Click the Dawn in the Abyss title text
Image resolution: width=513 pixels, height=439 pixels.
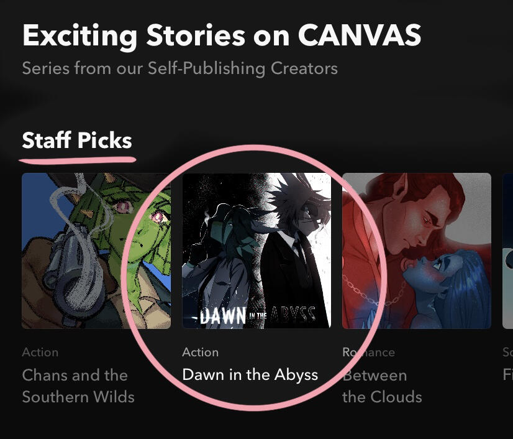pos(250,374)
